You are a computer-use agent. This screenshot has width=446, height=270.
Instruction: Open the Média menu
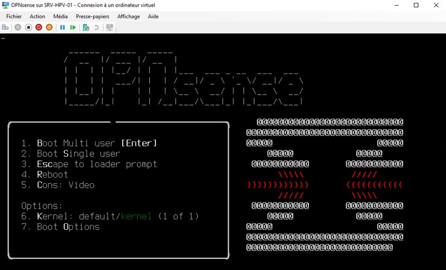pos(60,17)
